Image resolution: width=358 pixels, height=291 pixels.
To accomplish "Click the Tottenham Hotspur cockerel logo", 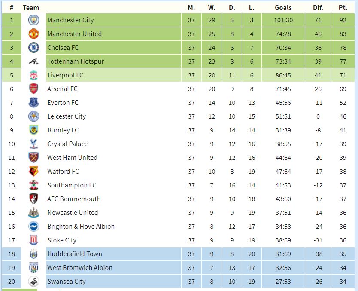I will [33, 61].
